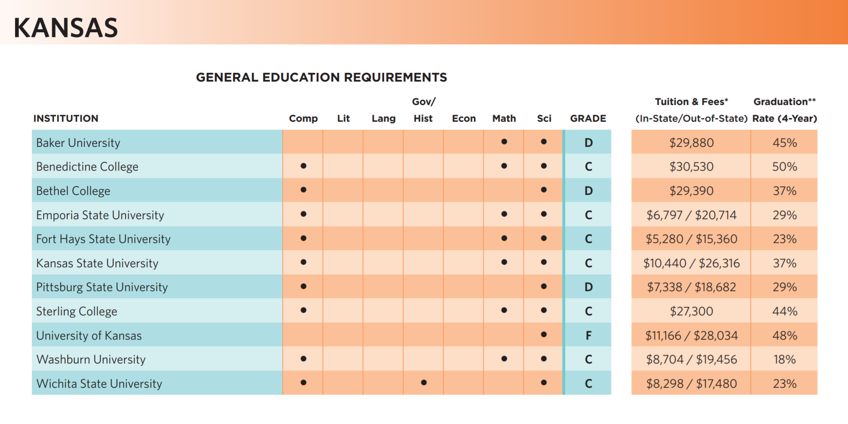Image resolution: width=848 pixels, height=424 pixels.
Task: Click Emporia State University's name
Action: point(100,215)
